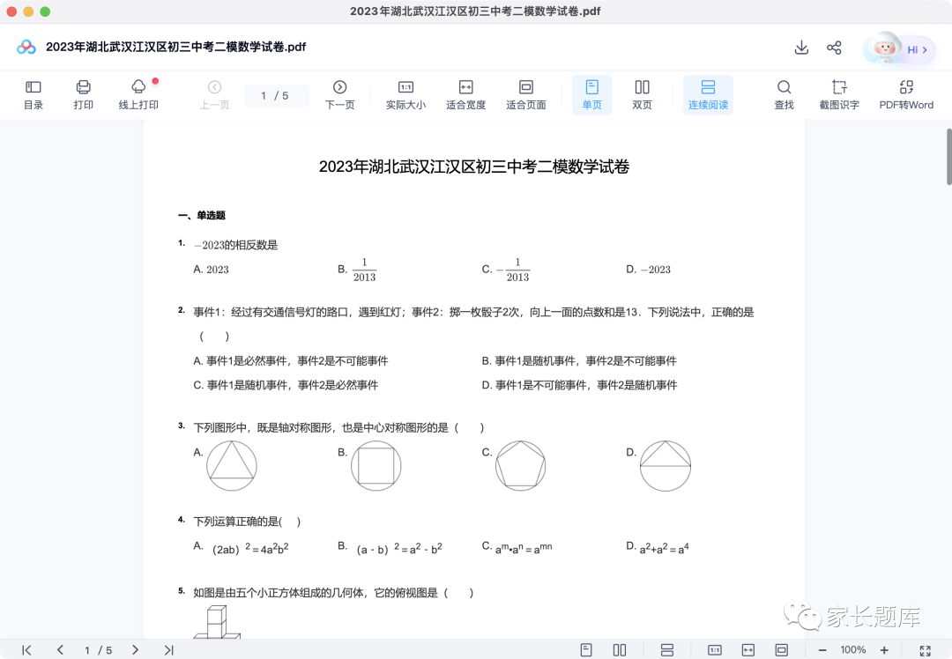The width and height of the screenshot is (952, 659).
Task: Previous page arrow in bottom bar
Action: pos(60,650)
